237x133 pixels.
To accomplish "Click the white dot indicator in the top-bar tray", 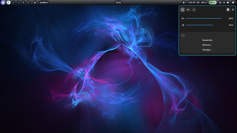I will [x=228, y=2].
